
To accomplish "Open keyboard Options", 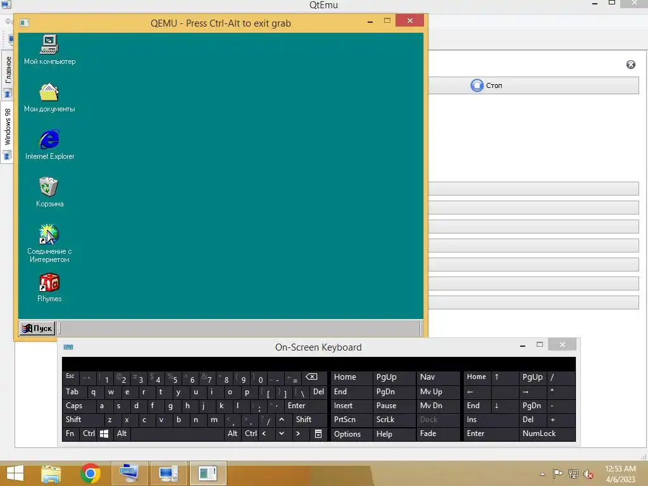I will pos(351,434).
